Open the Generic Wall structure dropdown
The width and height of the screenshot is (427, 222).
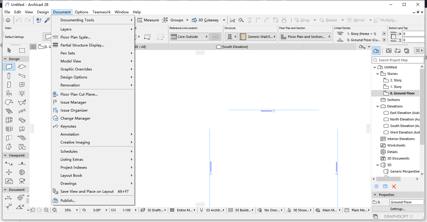click(x=257, y=37)
